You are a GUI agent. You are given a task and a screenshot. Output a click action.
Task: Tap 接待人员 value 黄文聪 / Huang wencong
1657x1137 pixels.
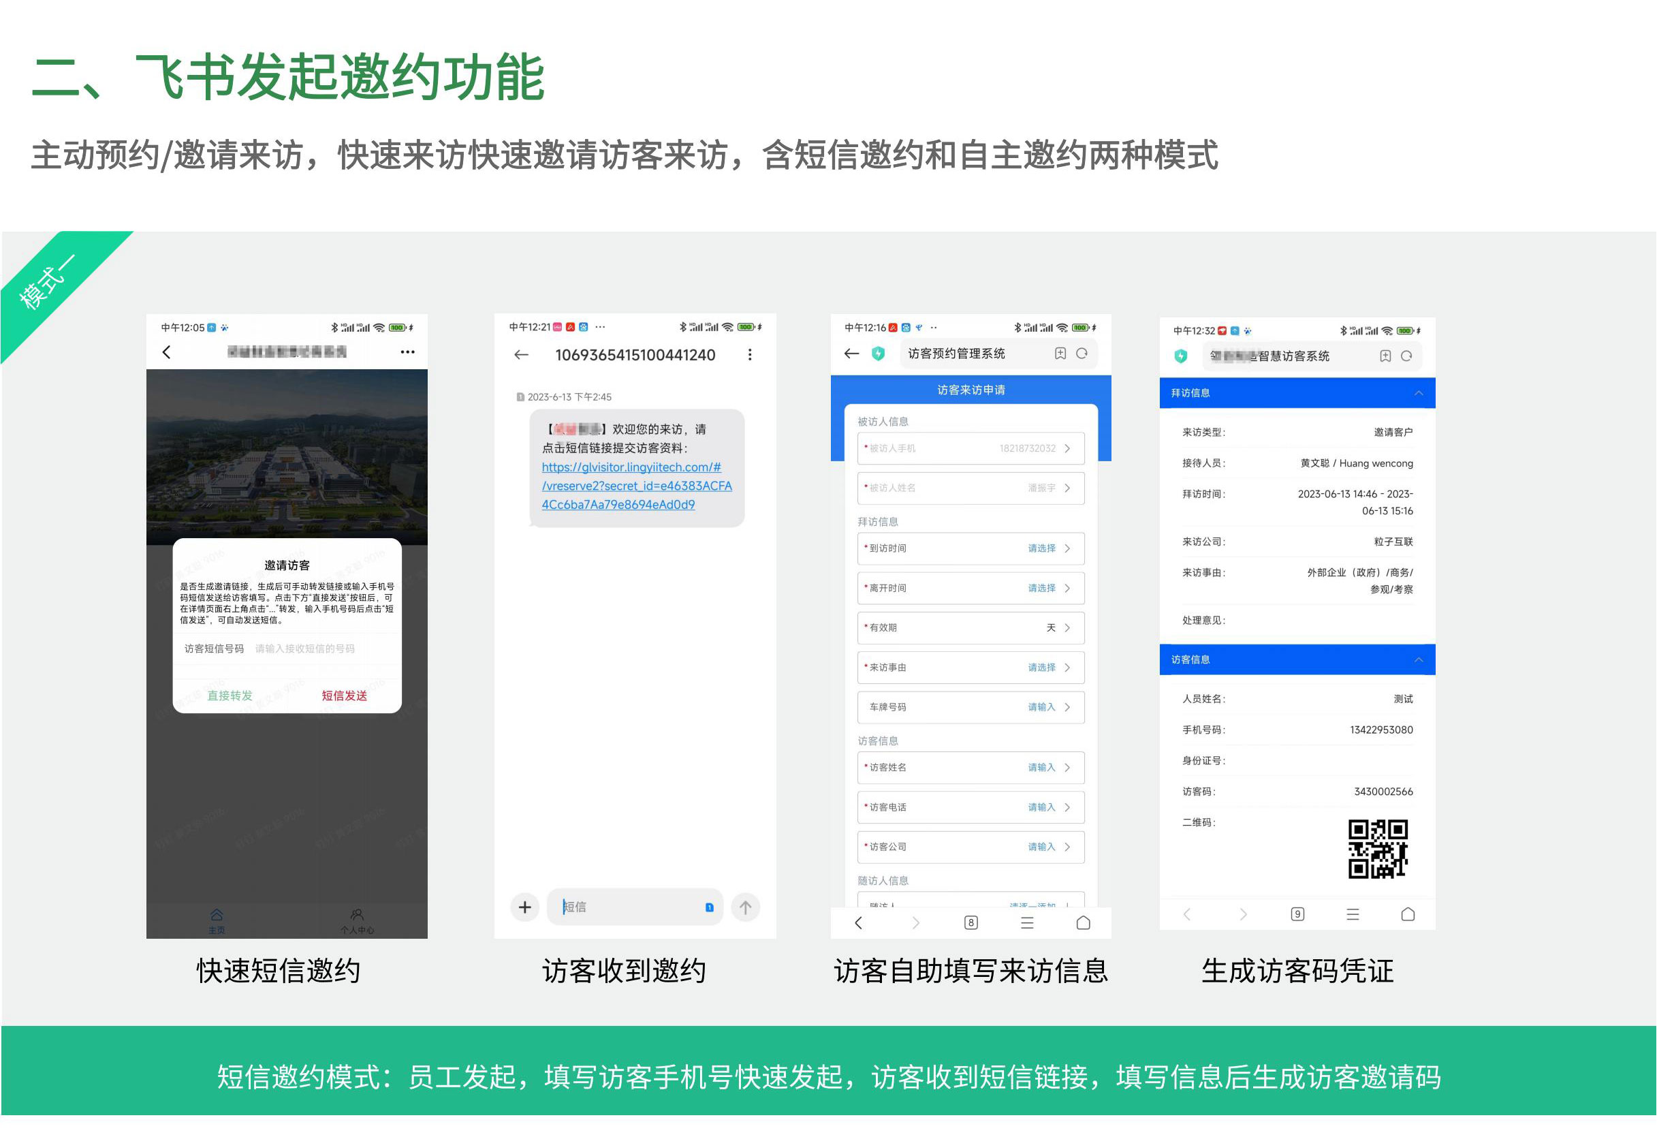1356,463
